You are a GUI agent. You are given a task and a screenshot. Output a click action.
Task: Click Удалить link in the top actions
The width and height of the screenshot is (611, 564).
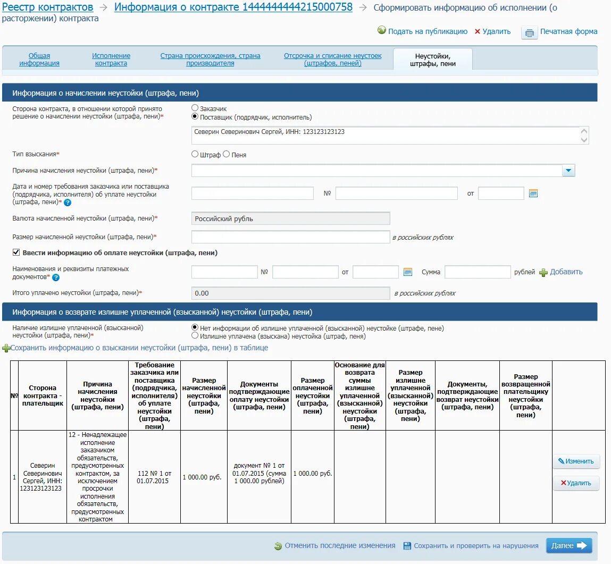497,31
